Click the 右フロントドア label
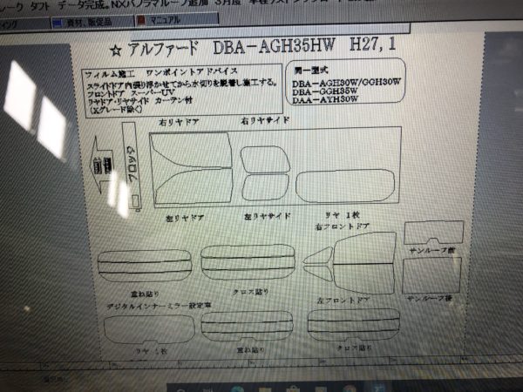This screenshot has width=523, height=392. click(343, 226)
